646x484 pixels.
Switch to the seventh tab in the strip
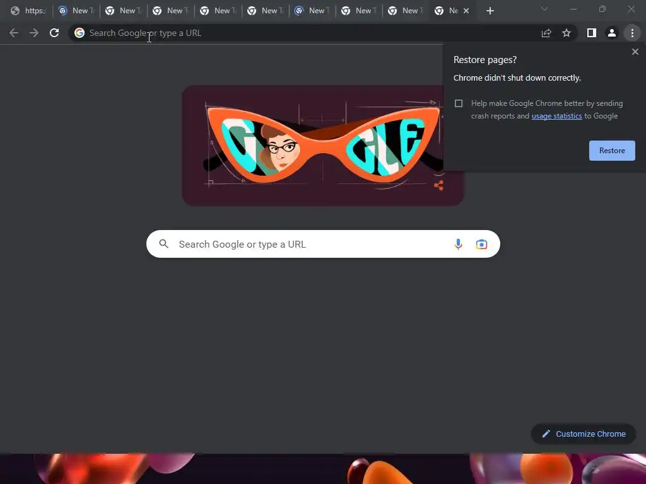(312, 11)
